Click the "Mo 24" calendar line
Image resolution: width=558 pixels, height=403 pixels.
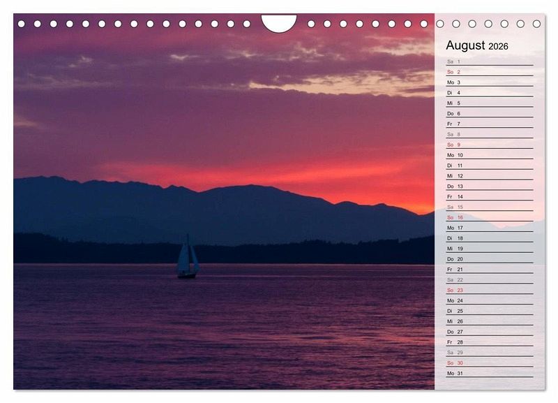tap(490, 300)
